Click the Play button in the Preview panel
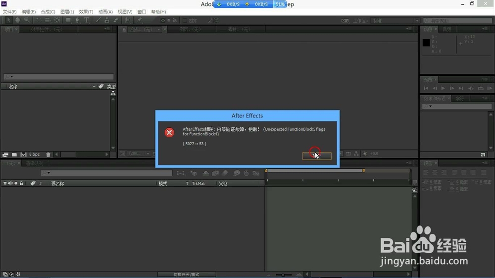495x278 pixels. coord(443,88)
